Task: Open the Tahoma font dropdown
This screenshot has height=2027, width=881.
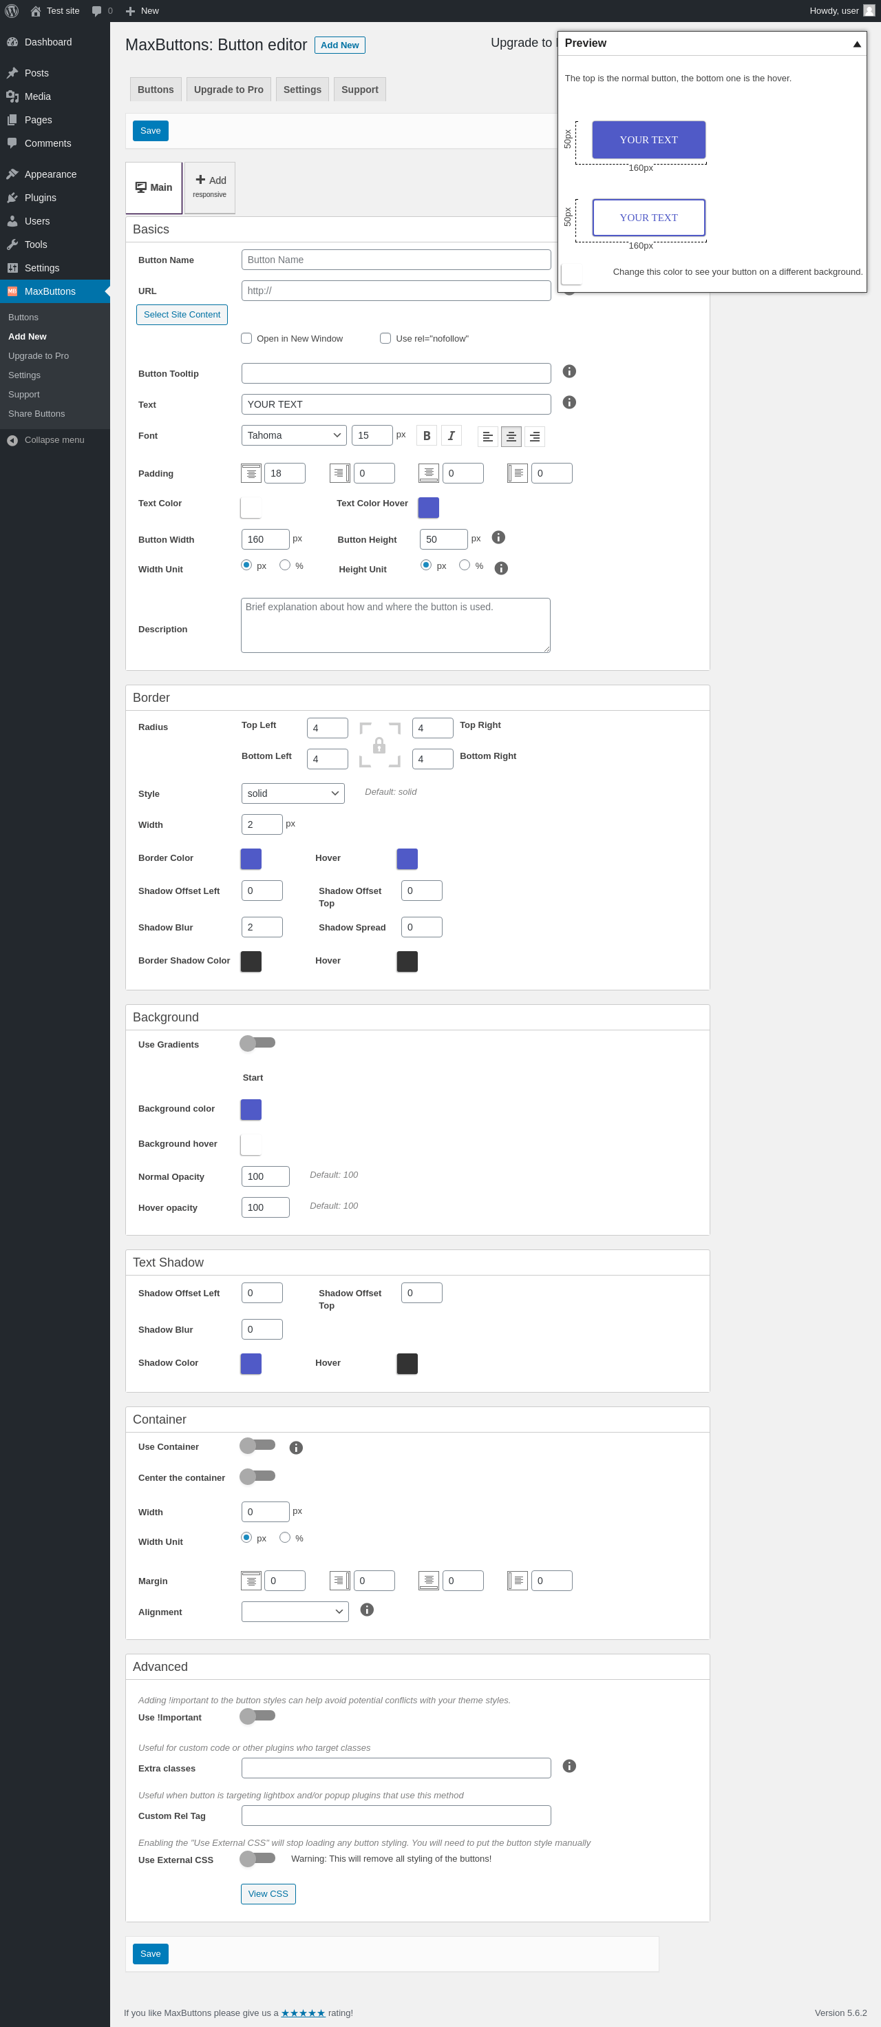Action: tap(294, 435)
